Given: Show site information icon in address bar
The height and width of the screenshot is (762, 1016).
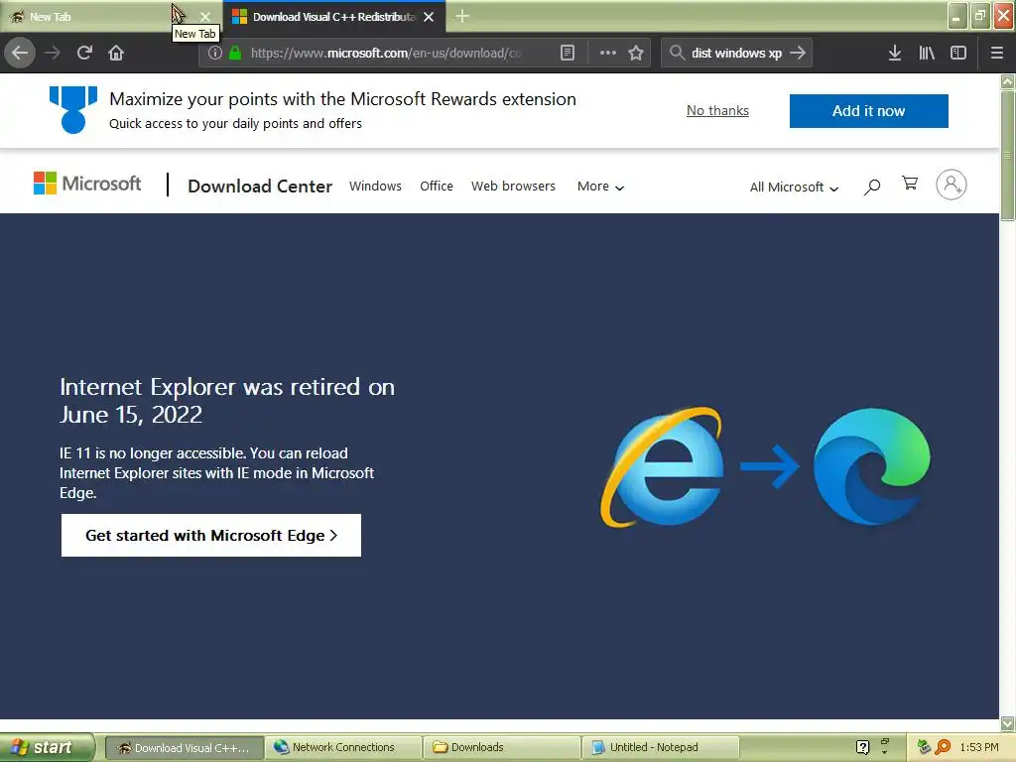Looking at the screenshot, I should [215, 53].
